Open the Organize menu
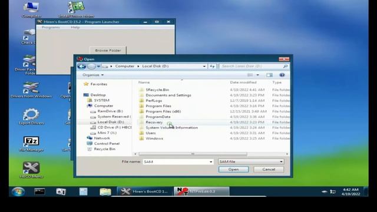377x212 pixels. coord(93,75)
